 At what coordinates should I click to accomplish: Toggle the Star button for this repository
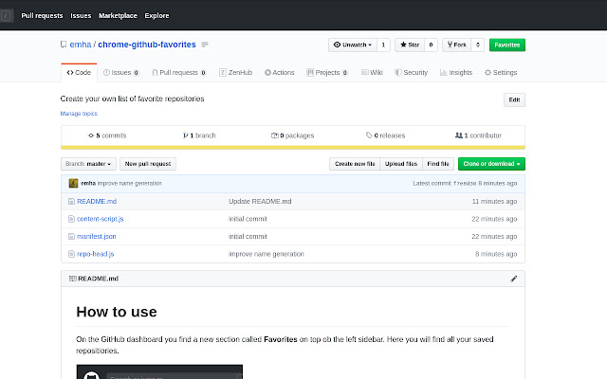410,45
